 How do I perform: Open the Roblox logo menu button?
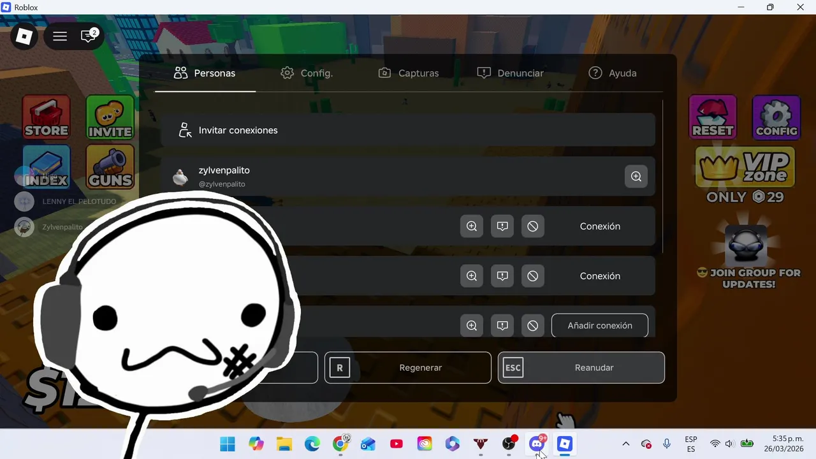point(24,36)
